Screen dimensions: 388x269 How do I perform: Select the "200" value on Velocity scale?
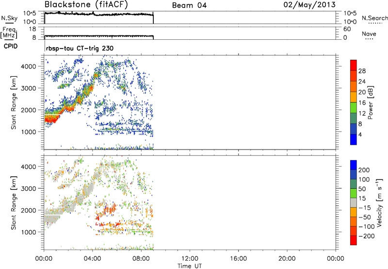pyautogui.click(x=364, y=170)
